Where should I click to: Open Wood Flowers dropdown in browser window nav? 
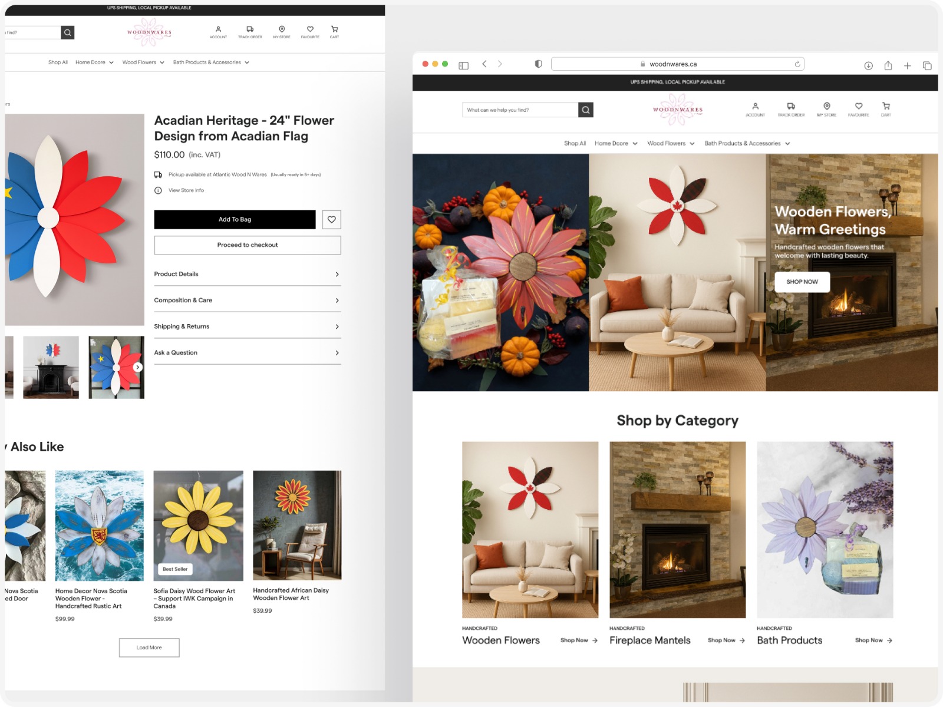coord(671,144)
